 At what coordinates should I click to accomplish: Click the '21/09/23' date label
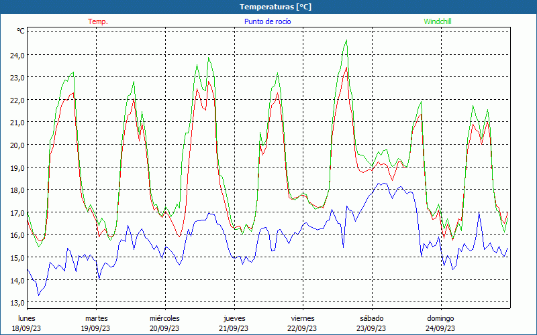pyautogui.click(x=234, y=328)
